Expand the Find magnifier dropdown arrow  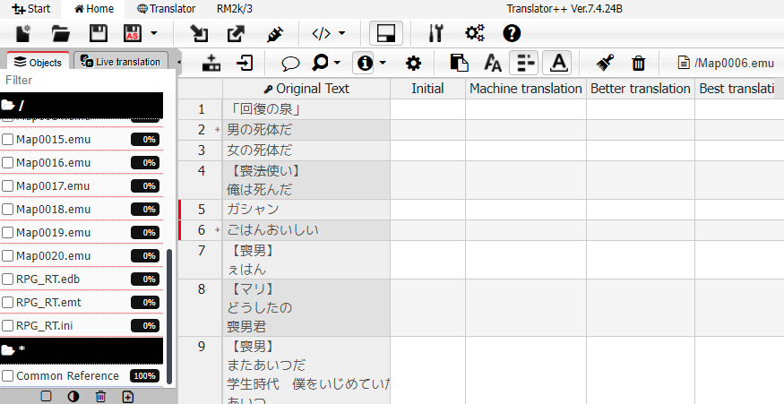coord(337,63)
